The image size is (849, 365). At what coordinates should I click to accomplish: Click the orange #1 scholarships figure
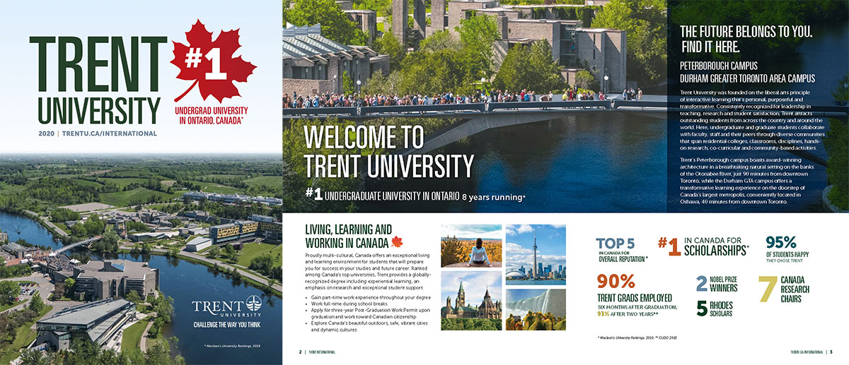(x=670, y=247)
